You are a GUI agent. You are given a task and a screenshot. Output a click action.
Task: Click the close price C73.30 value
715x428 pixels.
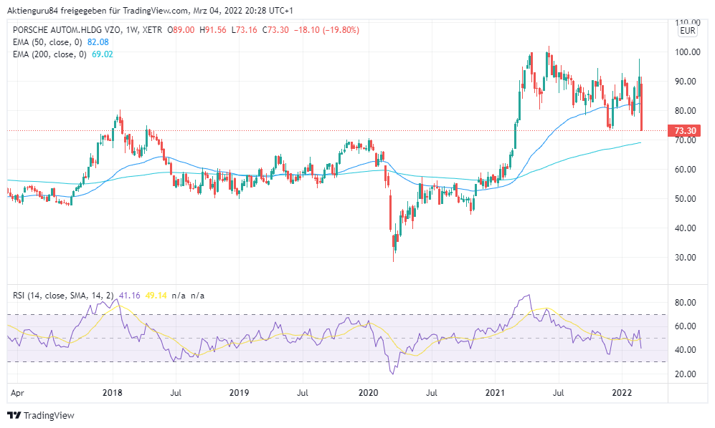click(275, 30)
